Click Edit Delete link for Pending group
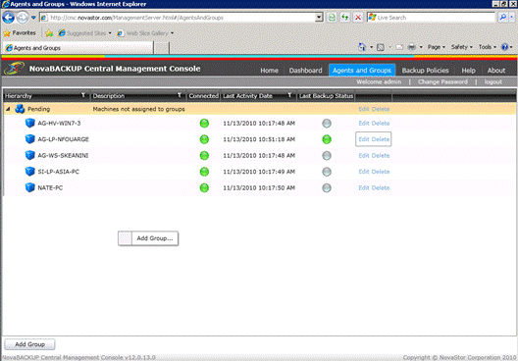 [374, 109]
